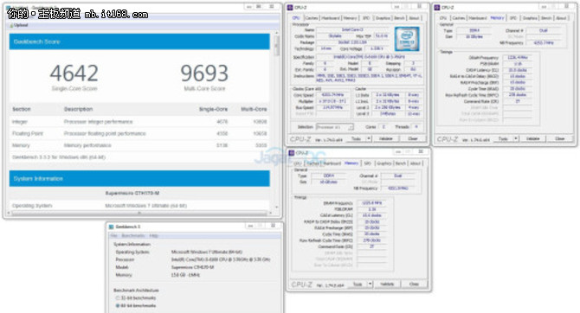Click the Processor value in Geekbench 3 system information
580x313 pixels.
pos(221,259)
